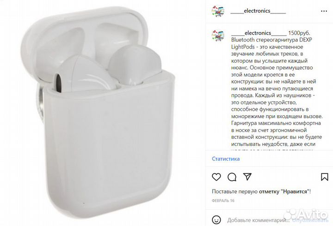This screenshot has width=333, height=226.
Task: Click the caption profile avatar
Action: tap(218, 36)
